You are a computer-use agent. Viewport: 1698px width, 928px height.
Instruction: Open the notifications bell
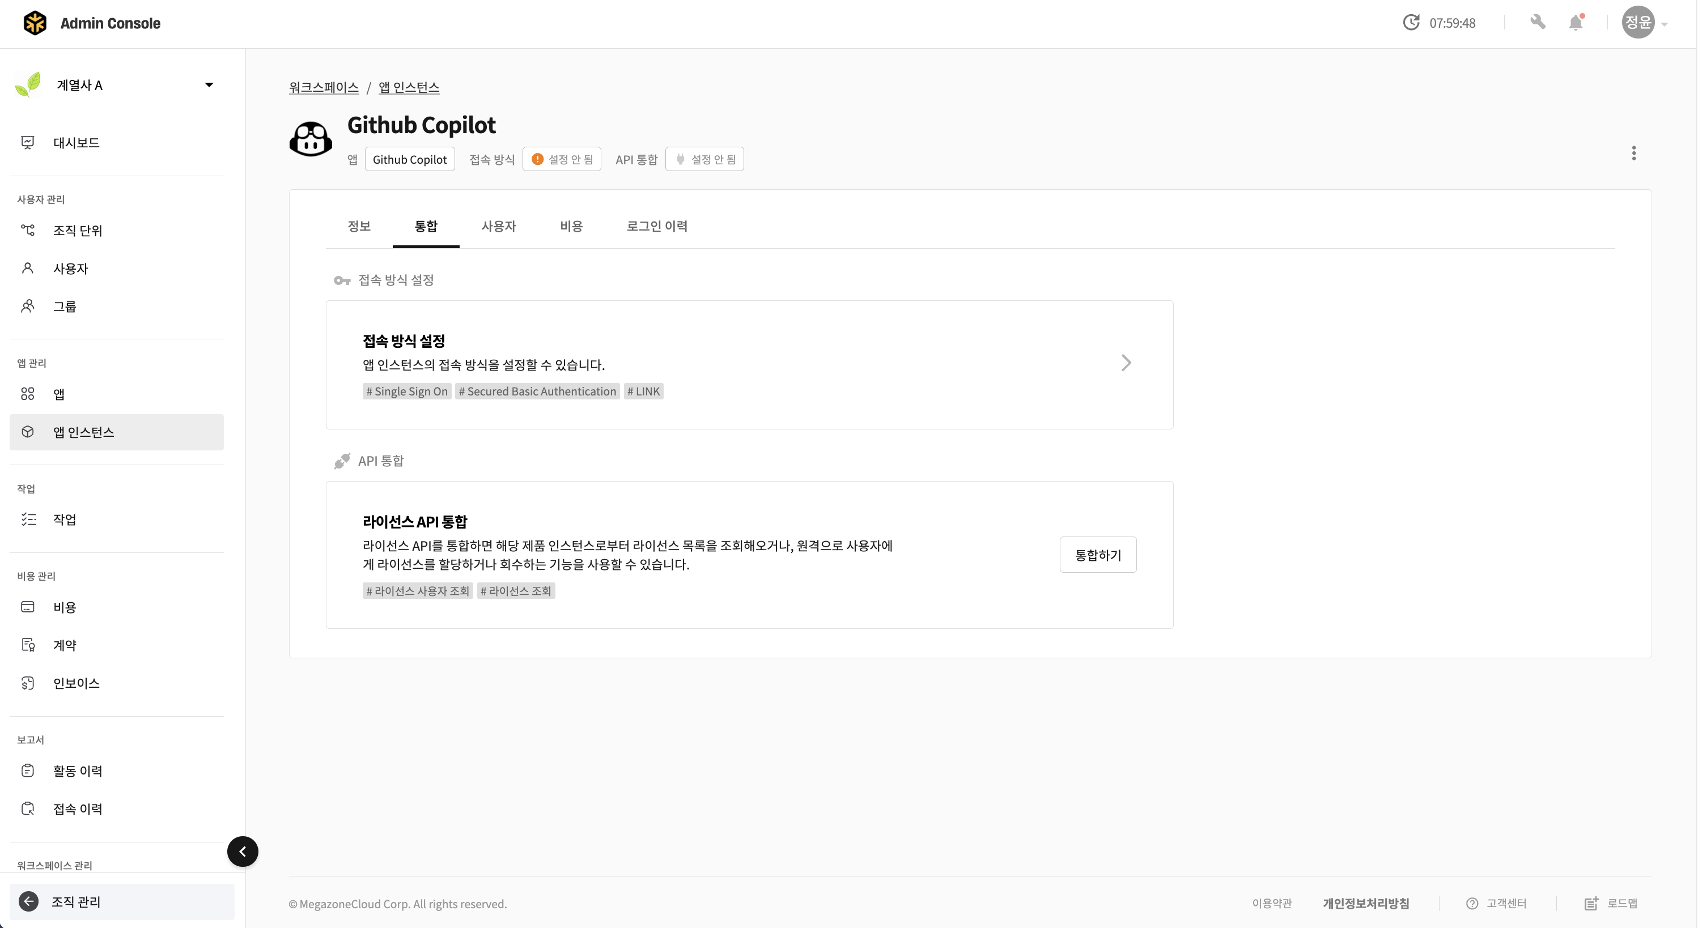[1576, 23]
